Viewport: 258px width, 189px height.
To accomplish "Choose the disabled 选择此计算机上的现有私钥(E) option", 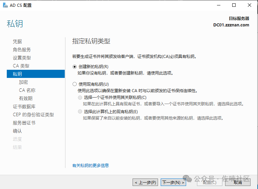I will 80,112.
